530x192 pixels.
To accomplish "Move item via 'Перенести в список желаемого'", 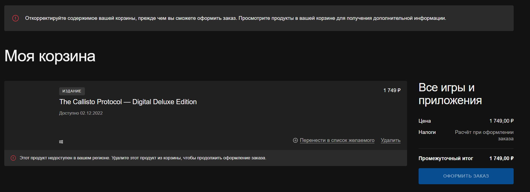I will coord(337,140).
